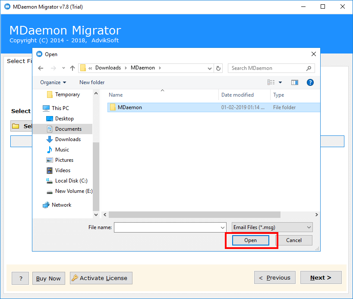Image resolution: width=353 pixels, height=299 pixels.
Task: Click chevron after MDaemon in path
Action: pos(160,68)
